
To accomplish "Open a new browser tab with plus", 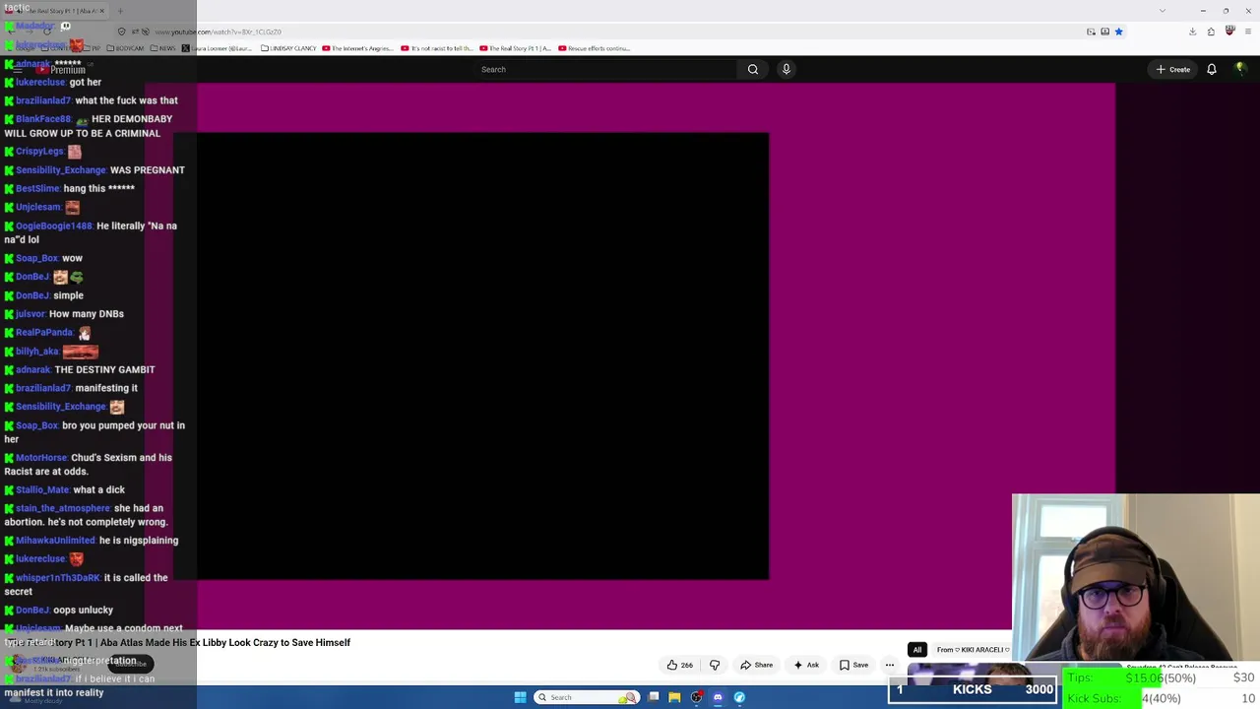I will [120, 11].
